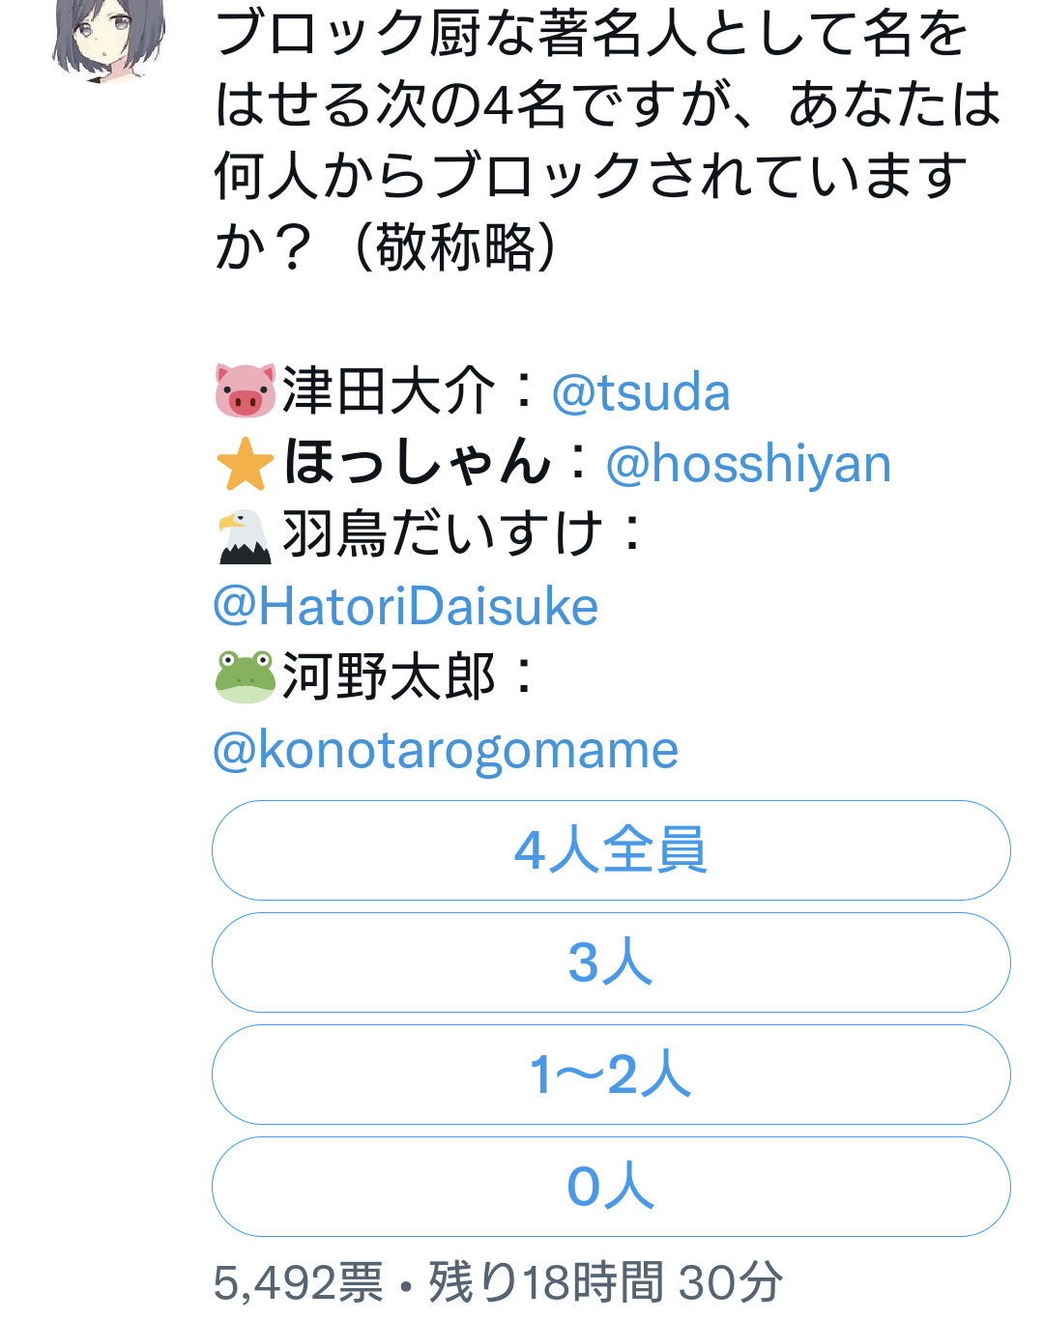This screenshot has width=1044, height=1320.
Task: Choose the 1〜2人 poll option
Action: (611, 1075)
